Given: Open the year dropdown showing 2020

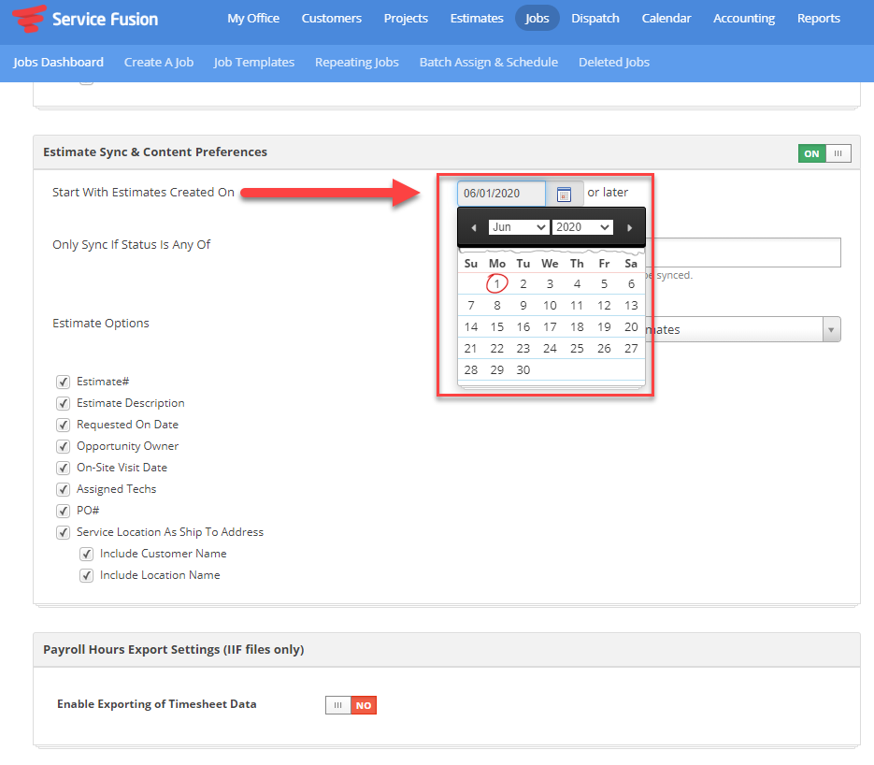Looking at the screenshot, I should click(x=582, y=227).
